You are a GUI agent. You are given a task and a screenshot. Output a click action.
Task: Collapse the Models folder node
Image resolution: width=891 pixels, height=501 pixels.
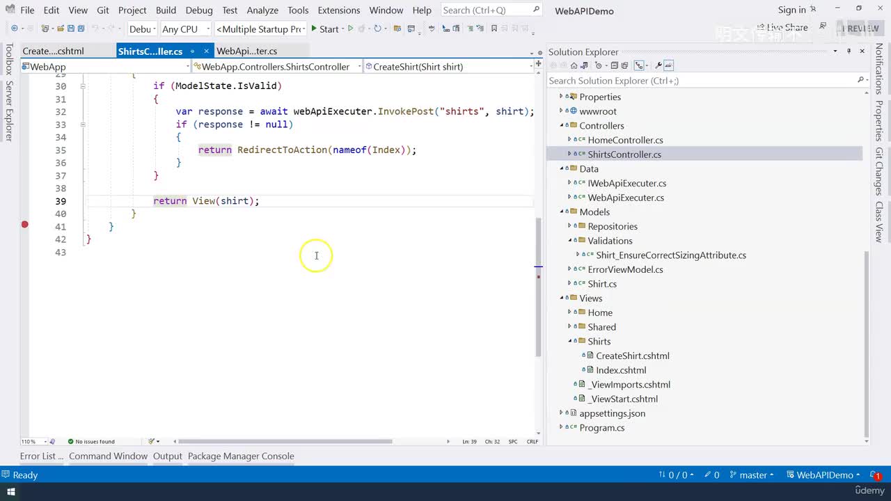562,212
